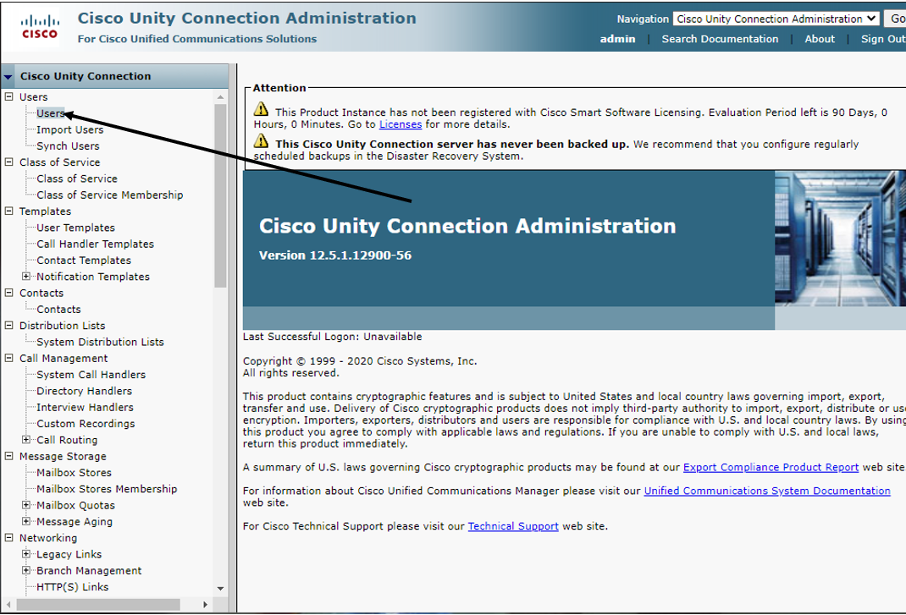Select Import Users in the tree
The height and width of the screenshot is (615, 906).
tap(69, 129)
